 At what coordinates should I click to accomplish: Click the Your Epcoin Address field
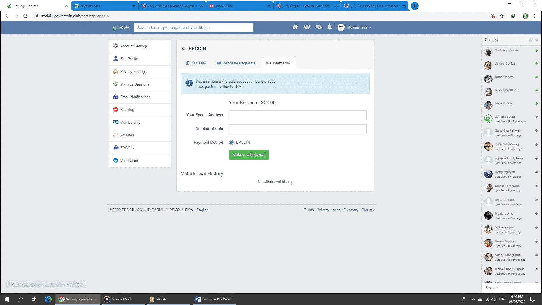298,115
